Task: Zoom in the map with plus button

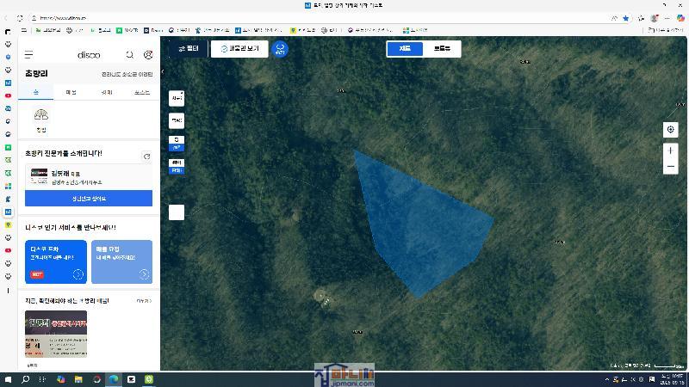Action: click(671, 150)
